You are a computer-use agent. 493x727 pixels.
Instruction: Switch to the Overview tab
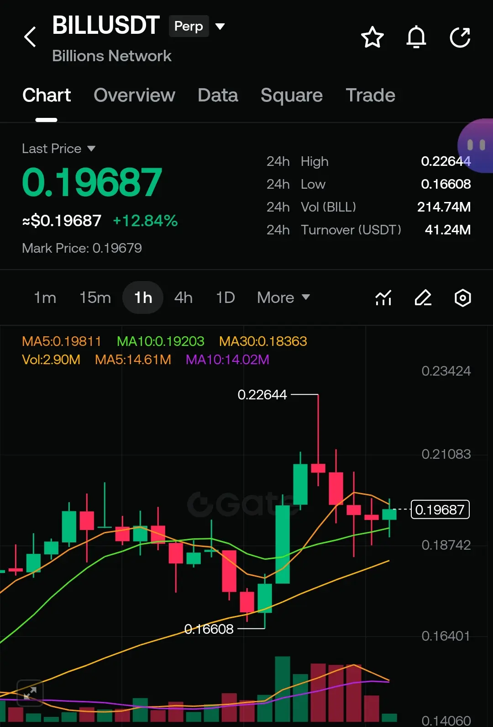point(134,96)
